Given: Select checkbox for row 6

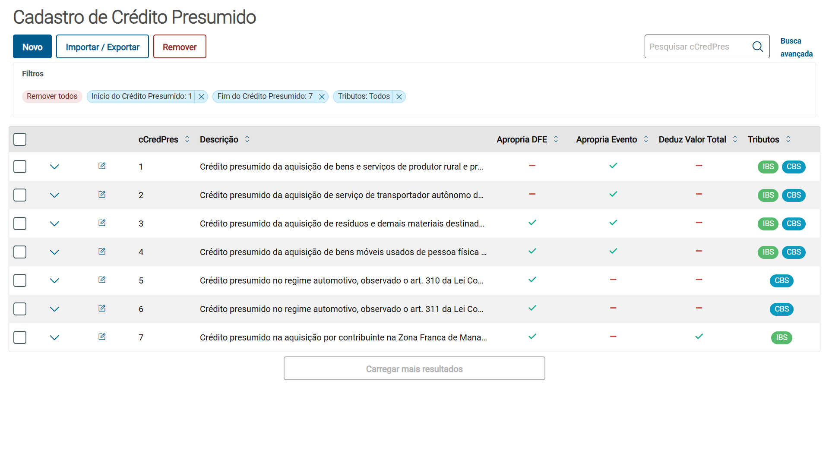Looking at the screenshot, I should [20, 309].
